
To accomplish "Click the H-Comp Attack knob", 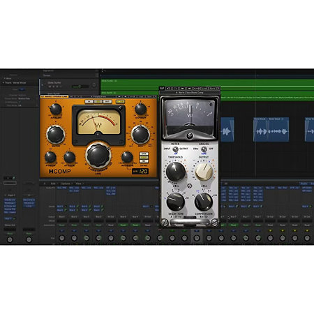I will pos(69,158).
